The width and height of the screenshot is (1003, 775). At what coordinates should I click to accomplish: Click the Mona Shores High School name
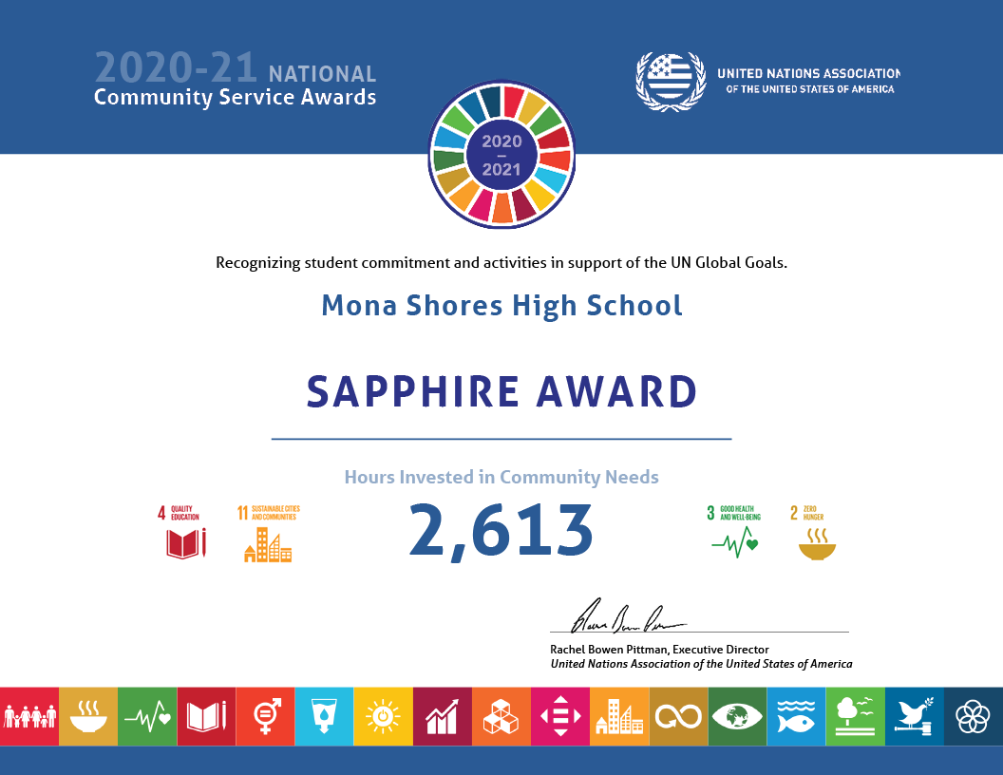pyautogui.click(x=501, y=306)
